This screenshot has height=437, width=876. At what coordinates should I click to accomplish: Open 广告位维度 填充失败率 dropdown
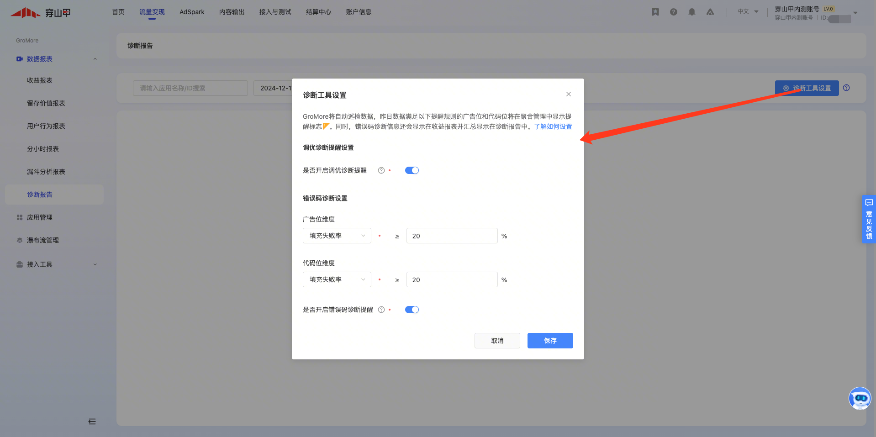(337, 236)
